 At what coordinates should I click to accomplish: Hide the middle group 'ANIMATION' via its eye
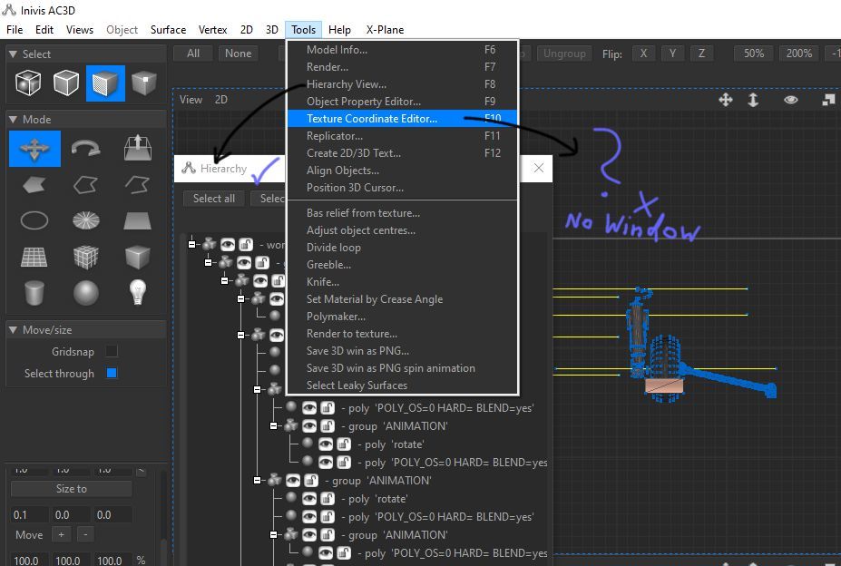pos(293,480)
